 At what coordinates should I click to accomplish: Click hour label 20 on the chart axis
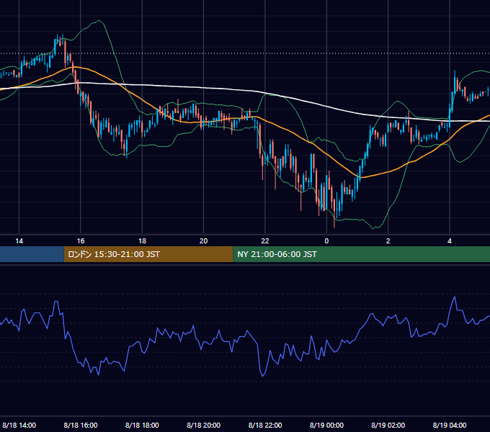(x=203, y=241)
